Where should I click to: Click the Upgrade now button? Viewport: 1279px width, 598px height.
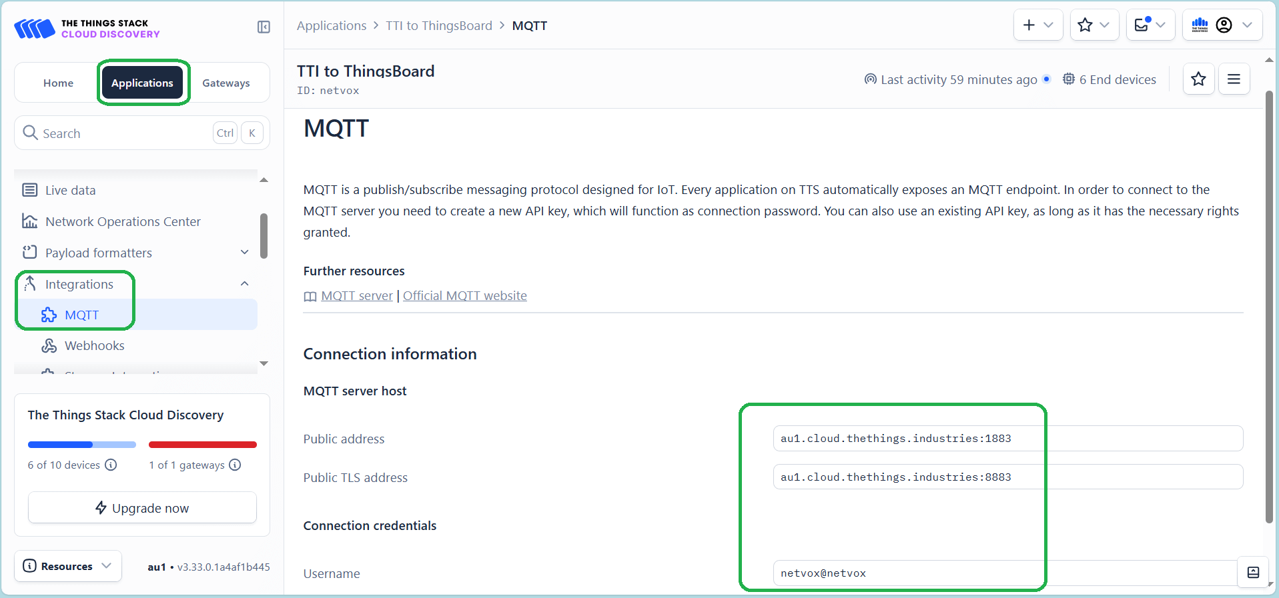pos(142,508)
